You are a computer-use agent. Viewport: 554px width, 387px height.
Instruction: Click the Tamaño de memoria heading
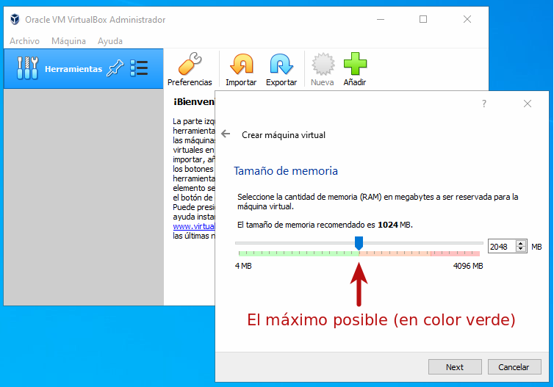click(286, 171)
